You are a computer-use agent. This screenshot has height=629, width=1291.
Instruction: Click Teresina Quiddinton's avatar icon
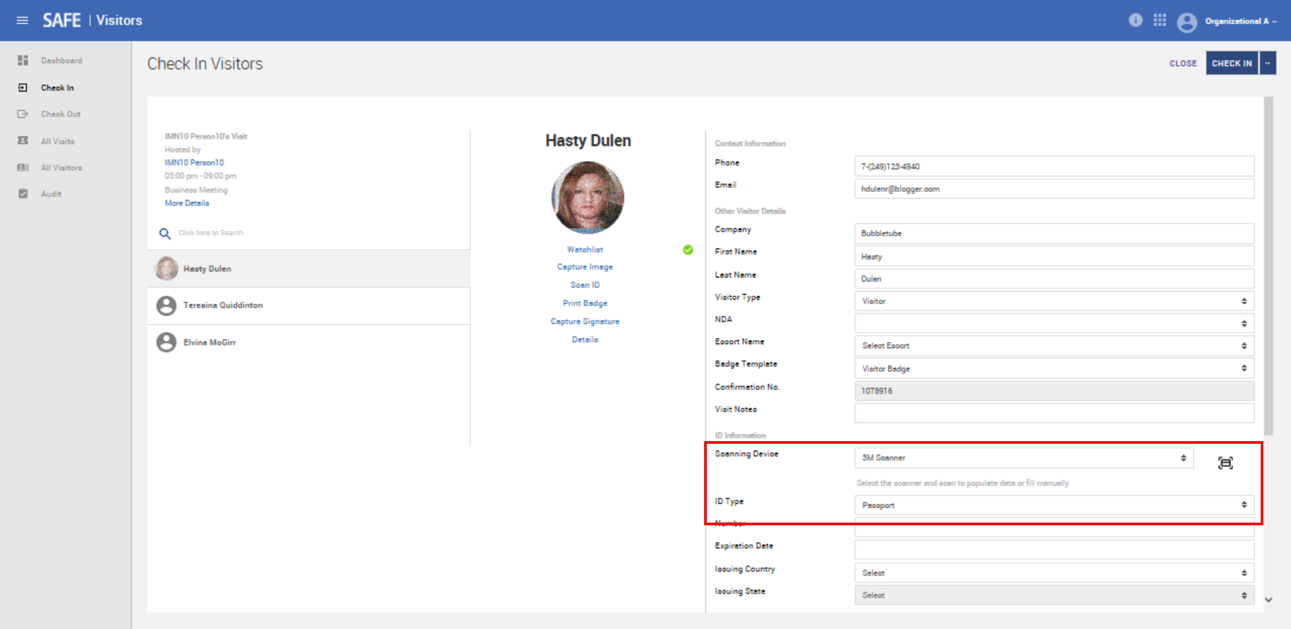click(x=166, y=306)
